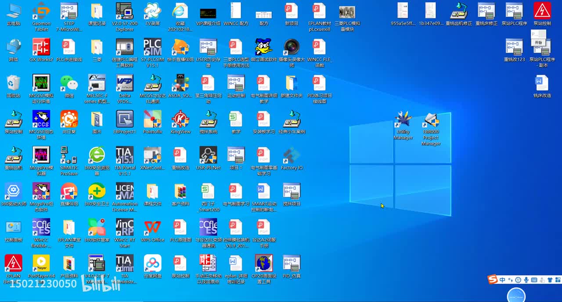Open 串口调试软件 duck icon

pyautogui.click(x=264, y=50)
